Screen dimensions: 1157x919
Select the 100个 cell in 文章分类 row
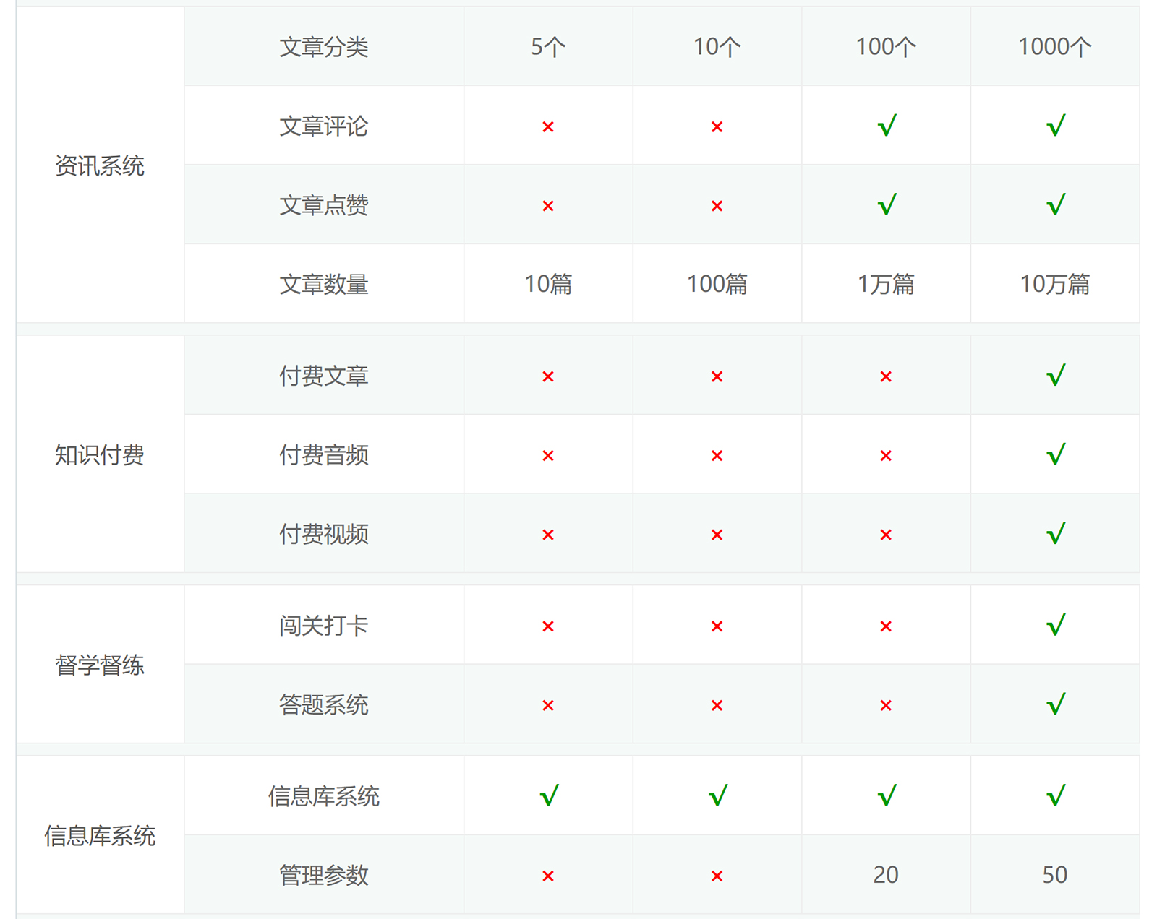click(886, 47)
